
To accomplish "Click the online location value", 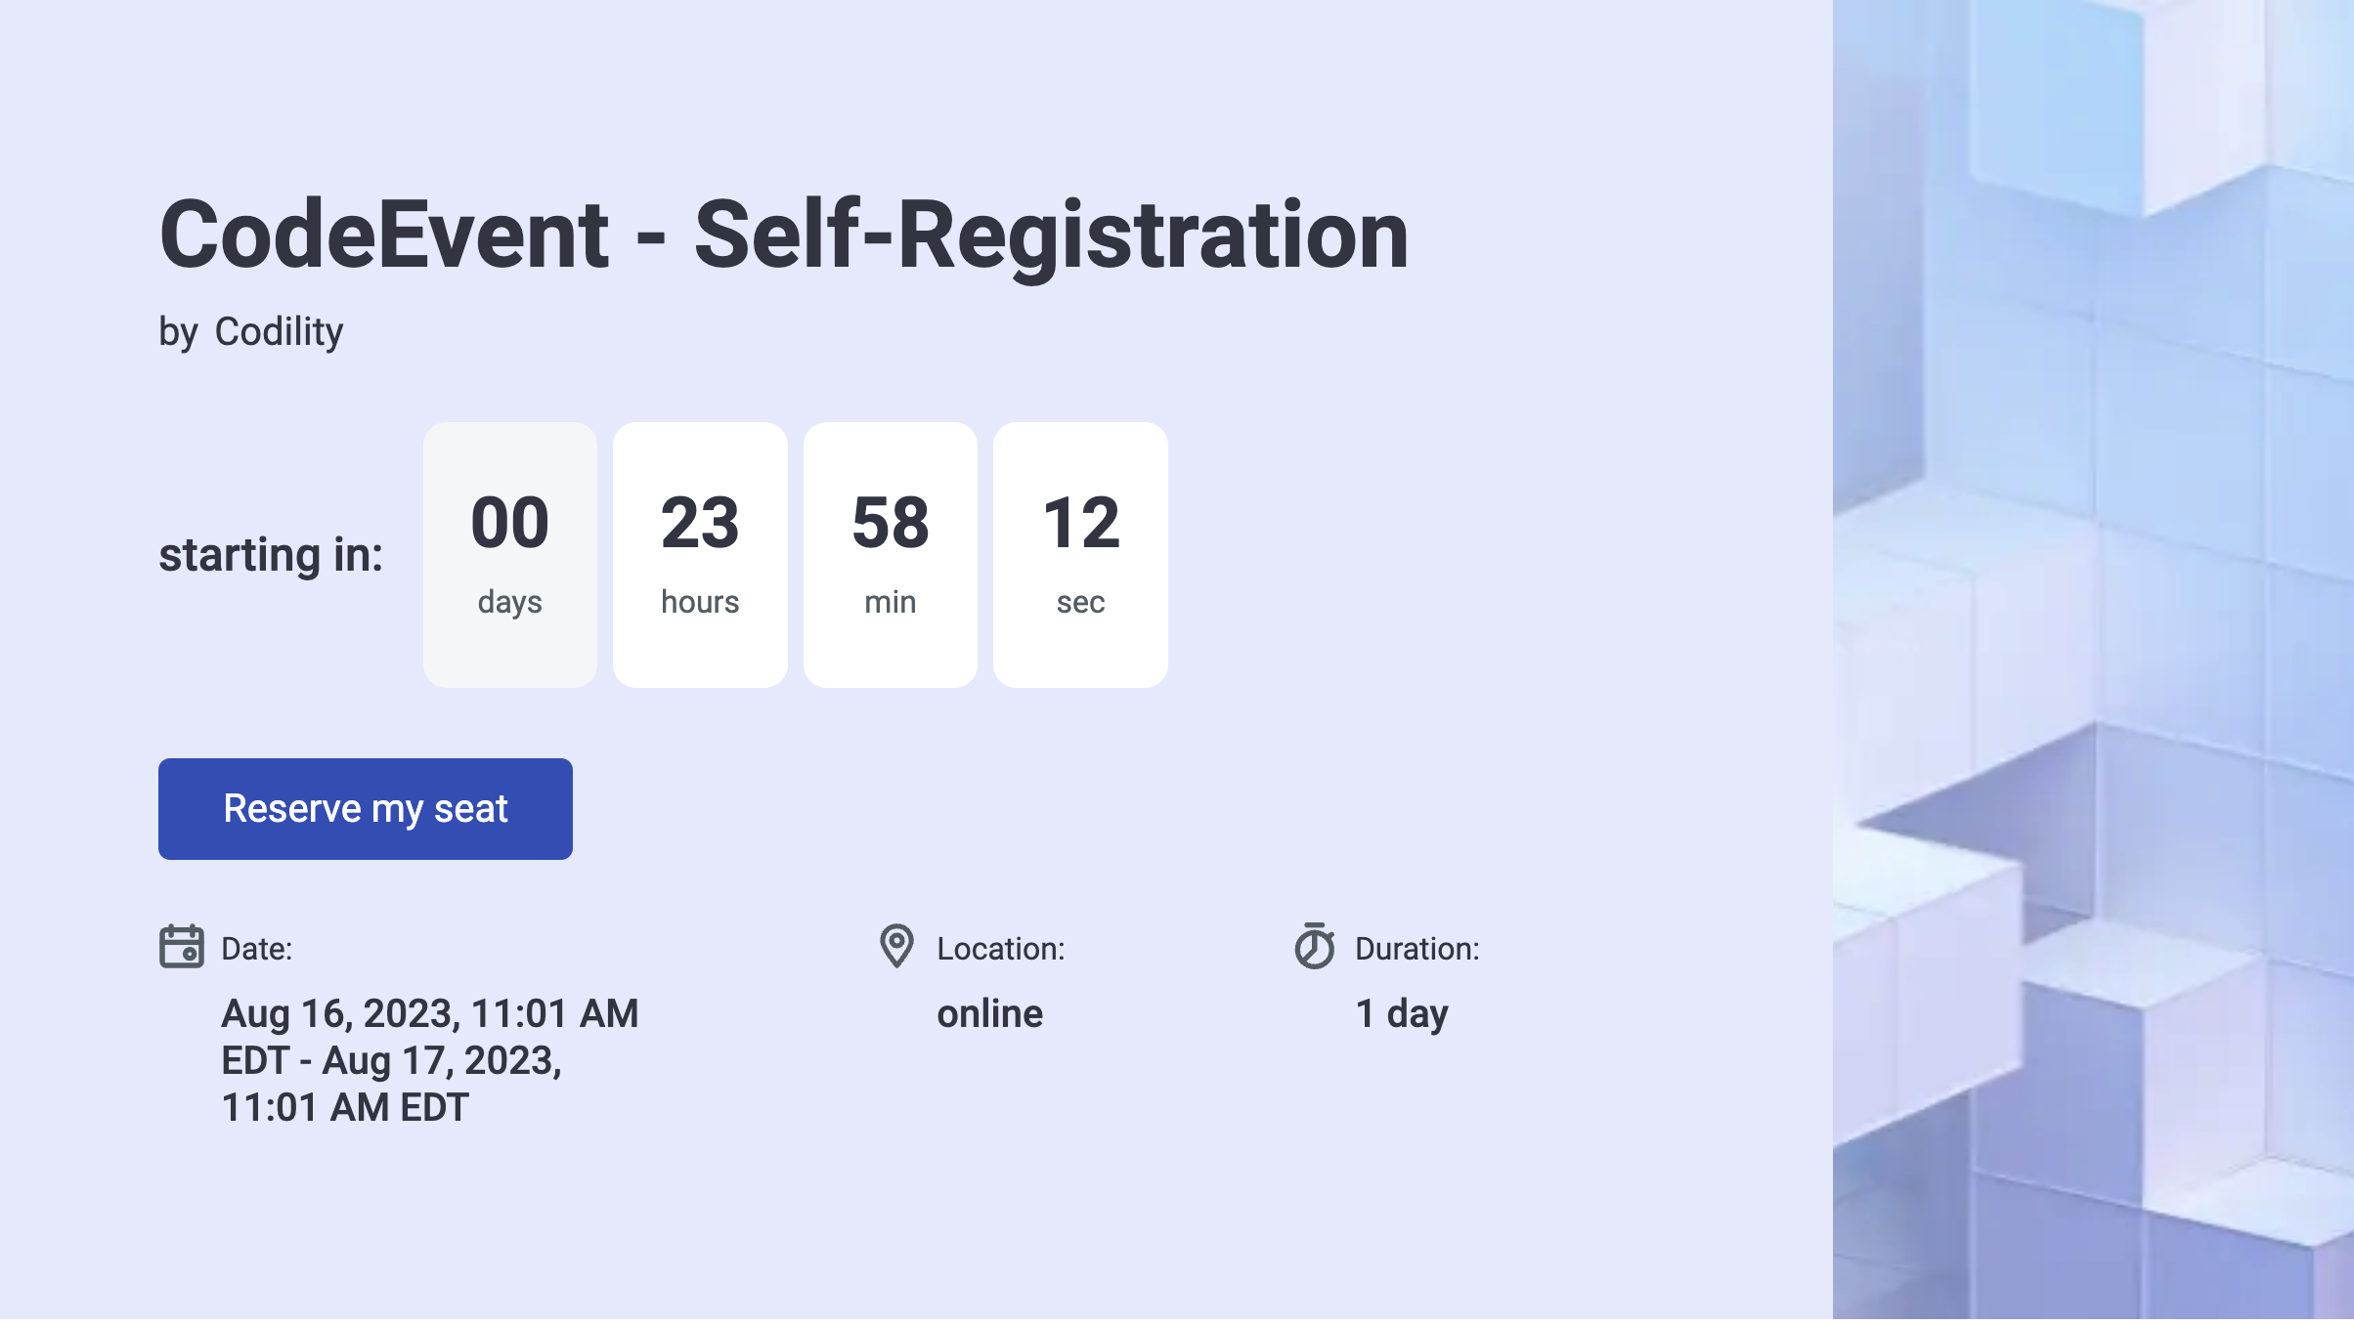I will tap(989, 1013).
